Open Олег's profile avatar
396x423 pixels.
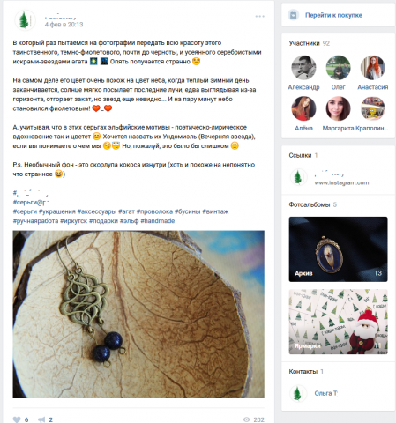338,68
